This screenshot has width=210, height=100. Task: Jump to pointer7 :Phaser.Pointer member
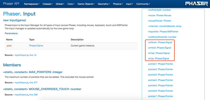161,96
